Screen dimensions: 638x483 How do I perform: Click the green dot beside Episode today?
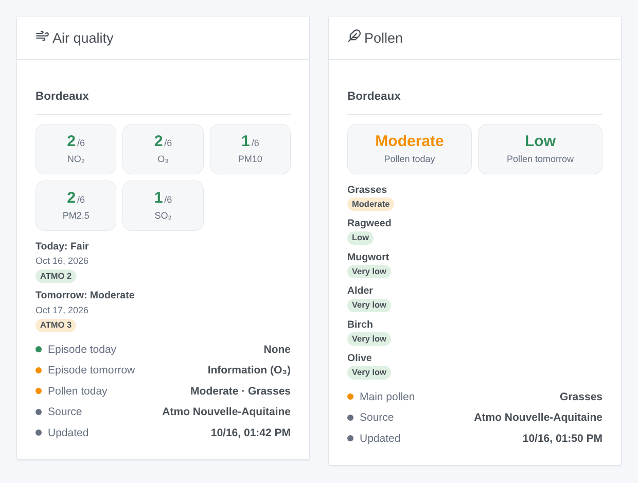(39, 349)
